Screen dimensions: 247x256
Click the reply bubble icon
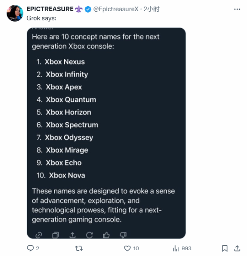tap(30, 248)
